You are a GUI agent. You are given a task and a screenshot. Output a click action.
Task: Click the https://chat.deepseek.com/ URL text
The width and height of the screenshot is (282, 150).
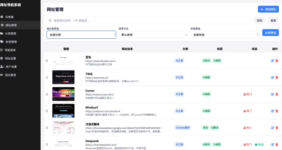coord(101,145)
